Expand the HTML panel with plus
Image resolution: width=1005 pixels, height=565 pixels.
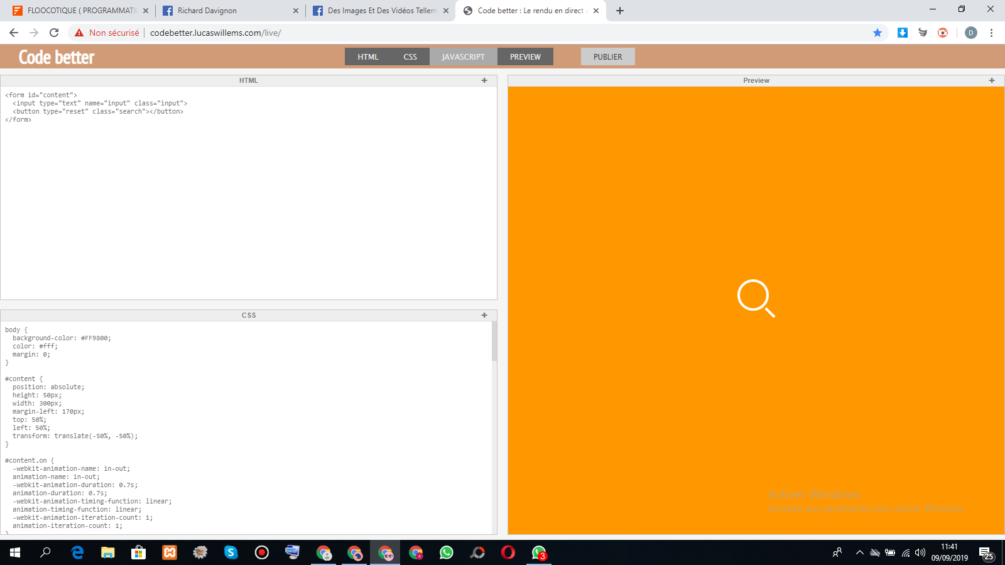484,80
